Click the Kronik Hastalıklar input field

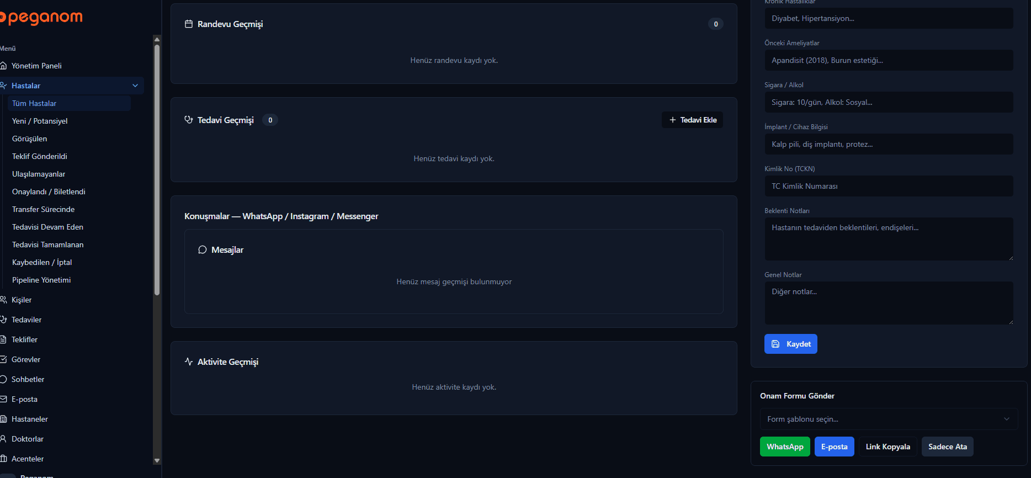tap(889, 18)
